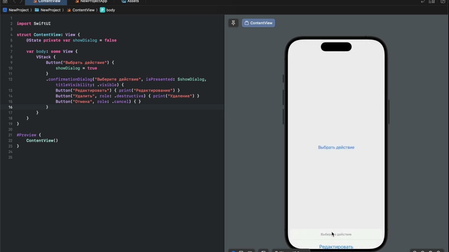Open the related items grid menu

pos(5,2)
